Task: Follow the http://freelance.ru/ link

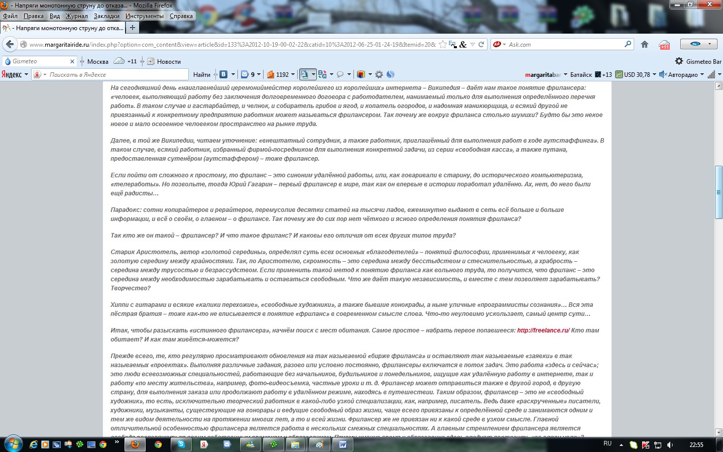Action: point(543,330)
